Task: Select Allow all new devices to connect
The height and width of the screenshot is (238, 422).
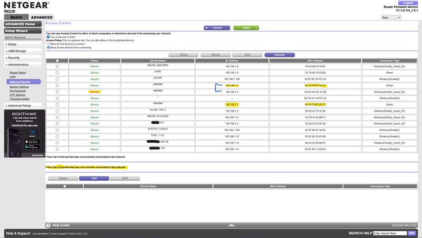Action: coord(48,44)
